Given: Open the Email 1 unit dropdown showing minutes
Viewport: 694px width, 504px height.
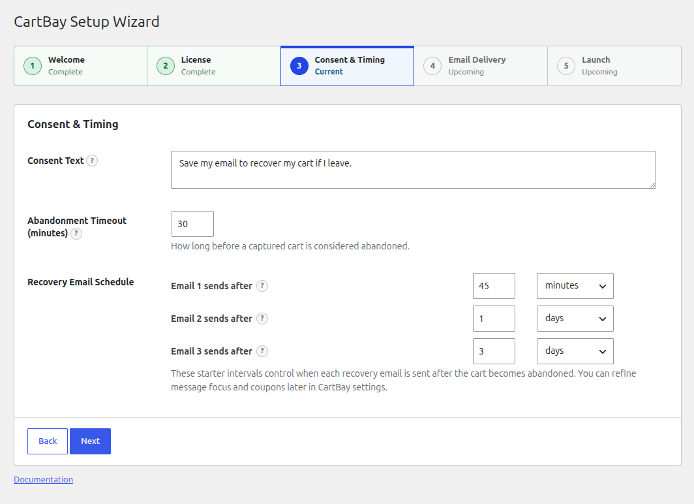Looking at the screenshot, I should pyautogui.click(x=575, y=286).
